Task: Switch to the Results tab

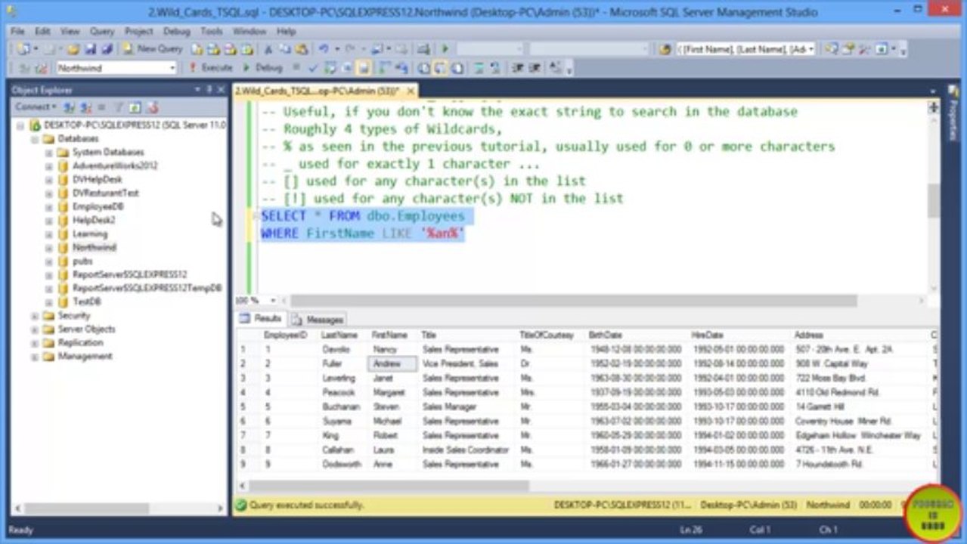Action: 262,319
